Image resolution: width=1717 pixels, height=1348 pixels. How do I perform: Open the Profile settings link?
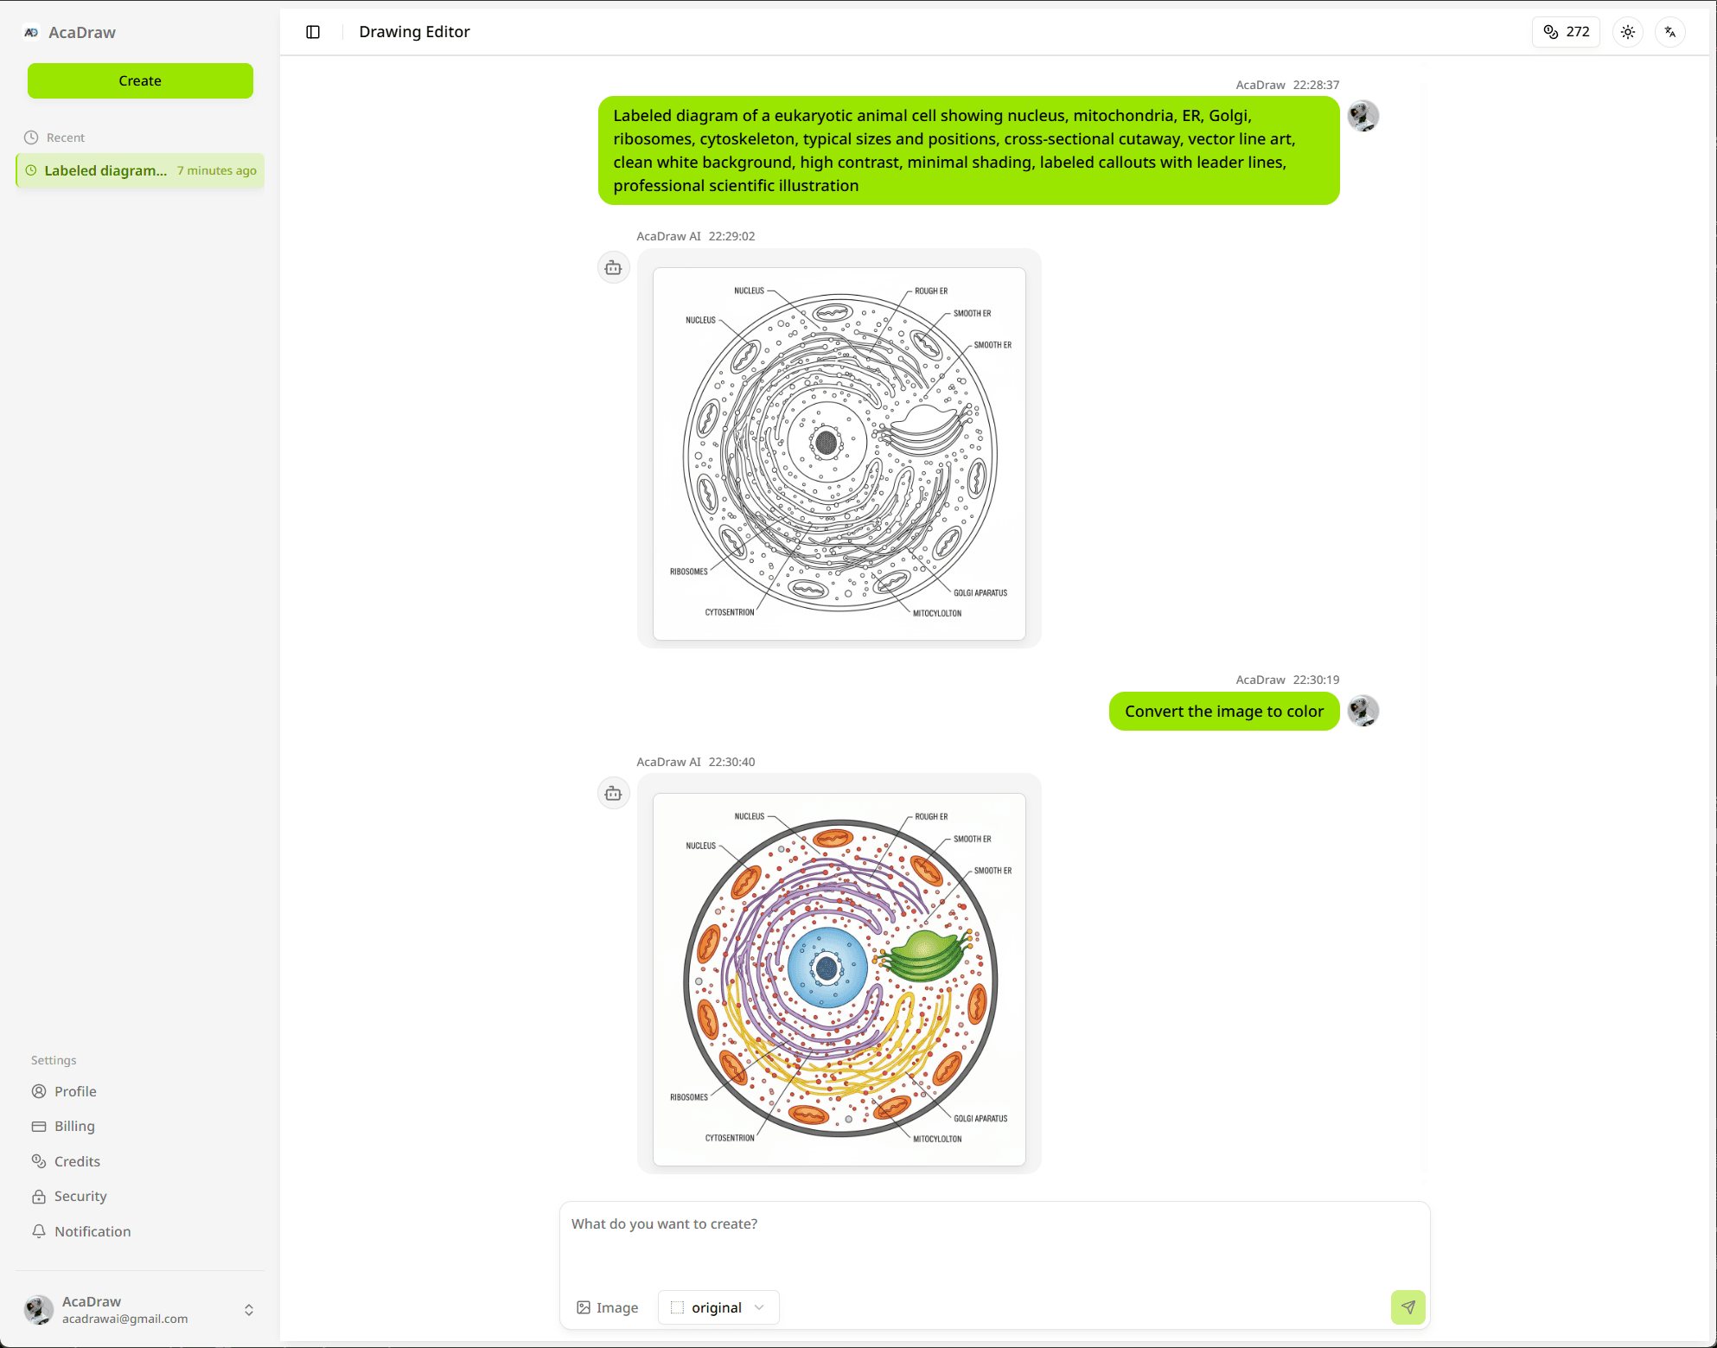[x=74, y=1091]
